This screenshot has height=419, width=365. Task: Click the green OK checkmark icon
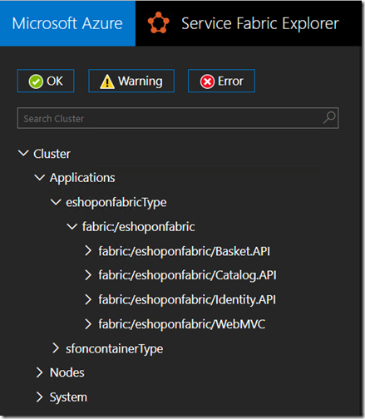(36, 81)
